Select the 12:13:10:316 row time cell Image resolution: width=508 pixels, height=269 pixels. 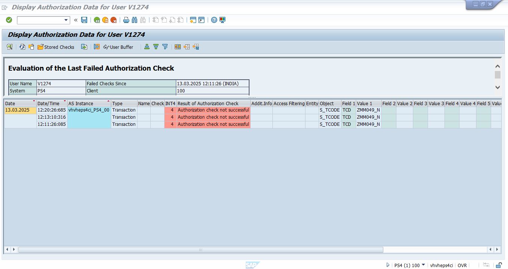(51, 117)
